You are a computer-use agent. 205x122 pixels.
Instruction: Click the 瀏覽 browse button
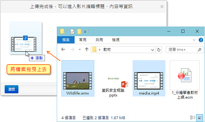[12, 89]
